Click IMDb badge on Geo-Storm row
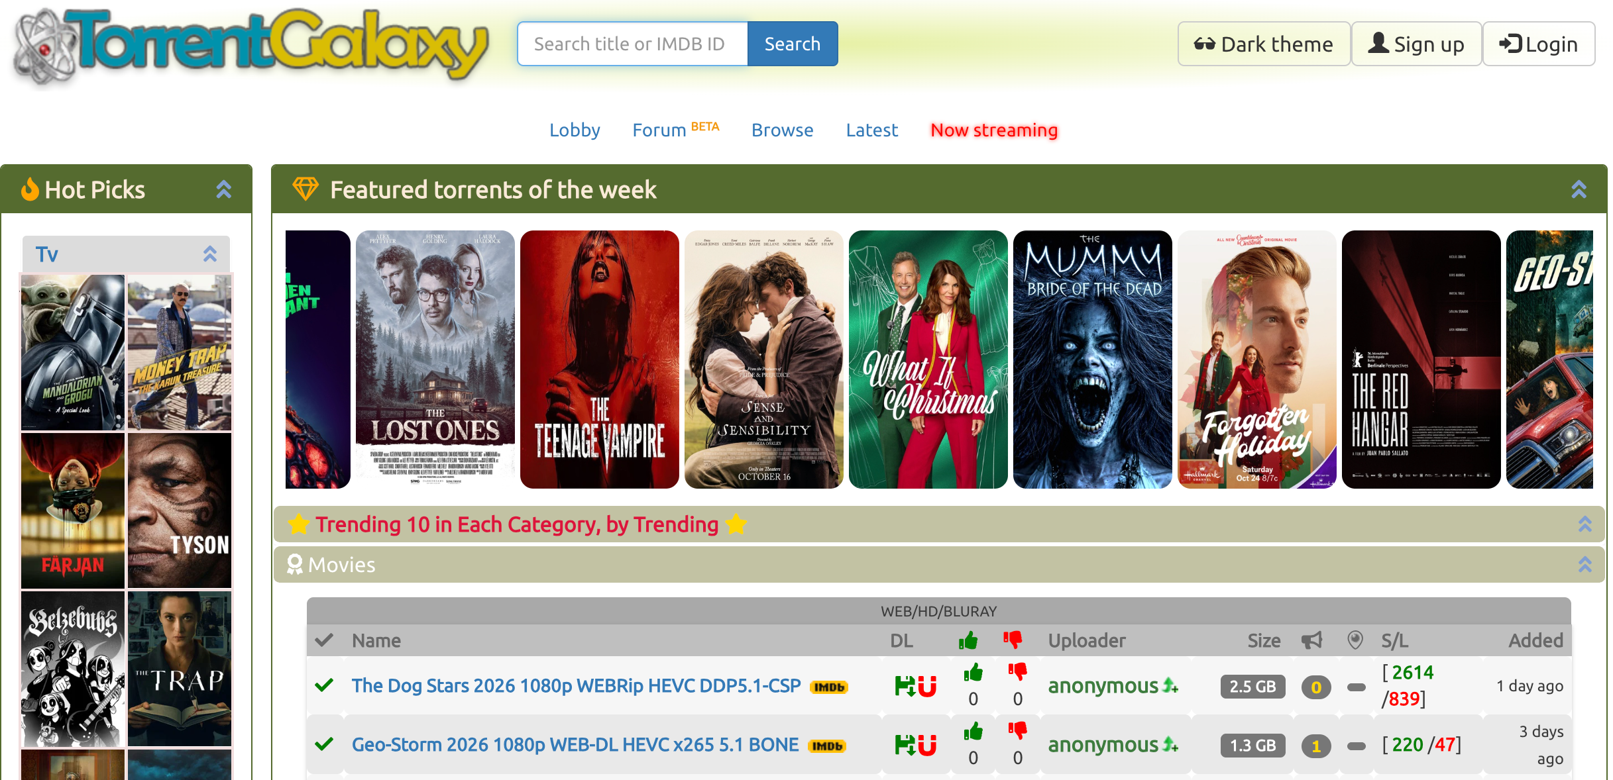The image size is (1613, 780). [x=827, y=746]
